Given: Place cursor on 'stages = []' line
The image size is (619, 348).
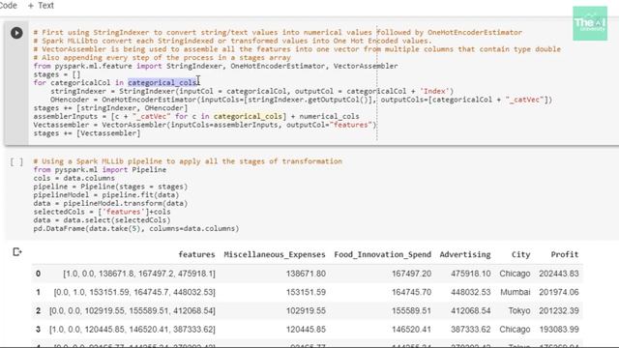Looking at the screenshot, I should 57,74.
